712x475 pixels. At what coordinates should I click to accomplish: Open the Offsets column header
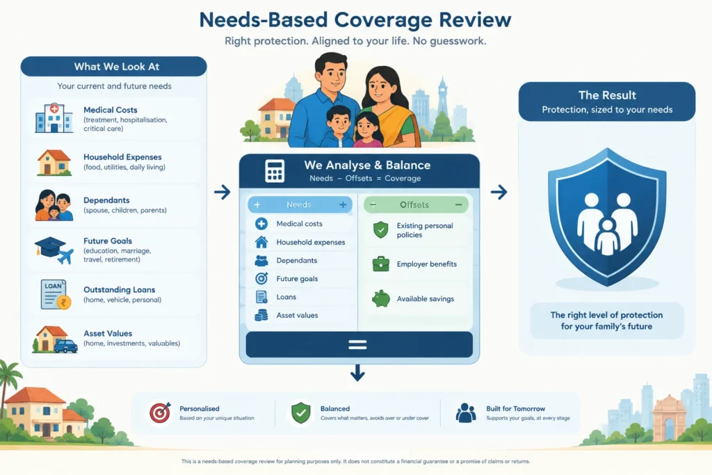(416, 204)
